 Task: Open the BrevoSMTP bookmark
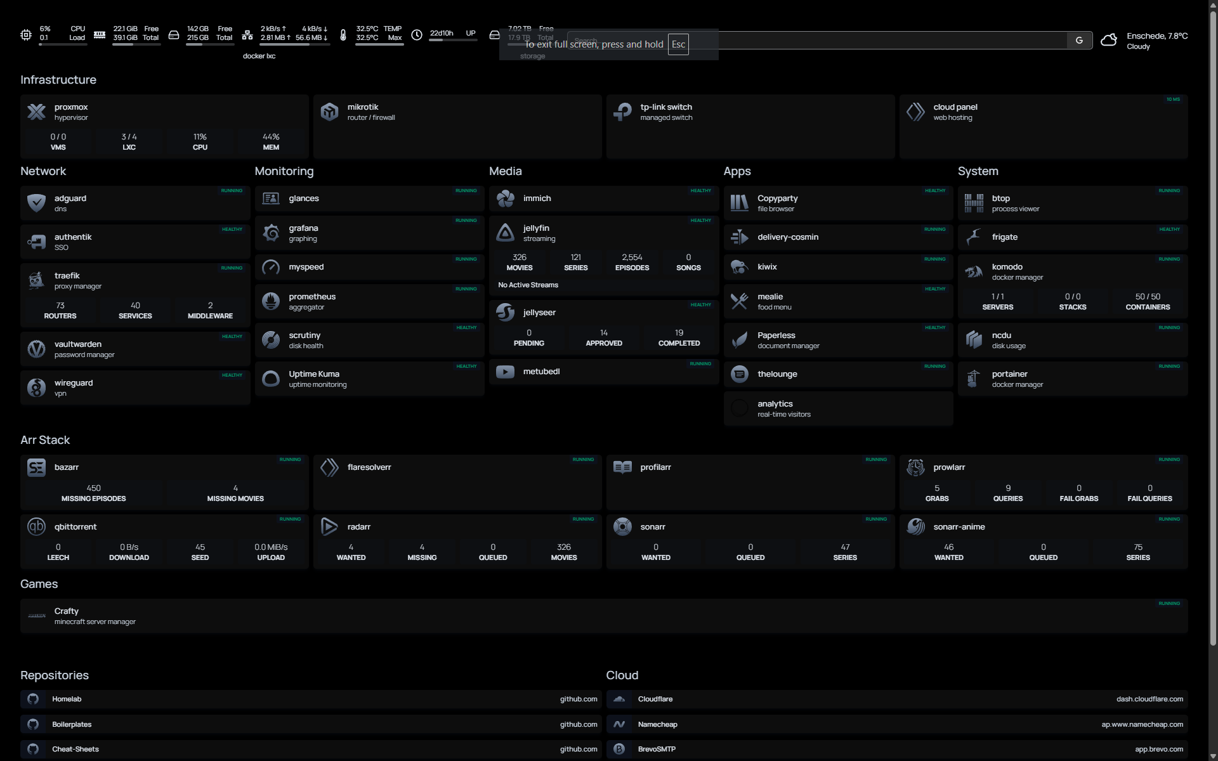(897, 749)
